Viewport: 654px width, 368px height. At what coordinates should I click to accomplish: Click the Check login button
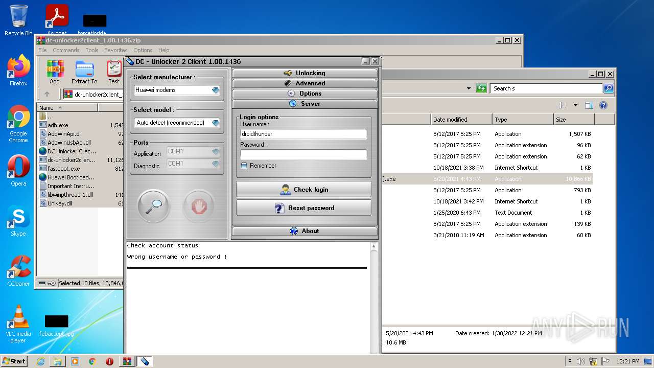(x=303, y=190)
